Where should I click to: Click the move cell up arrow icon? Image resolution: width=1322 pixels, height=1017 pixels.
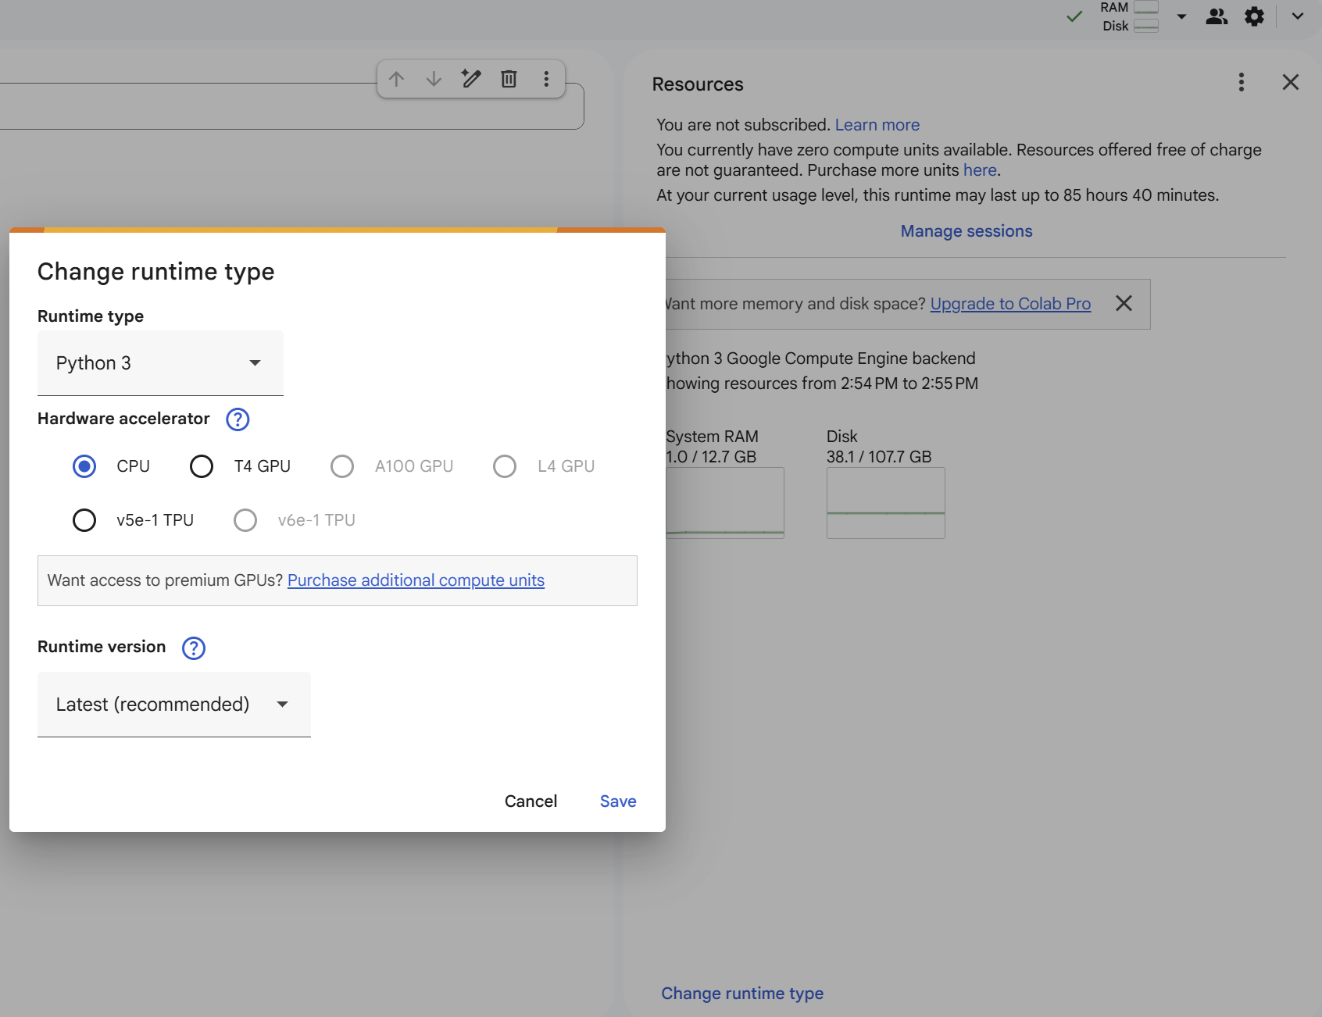(396, 79)
